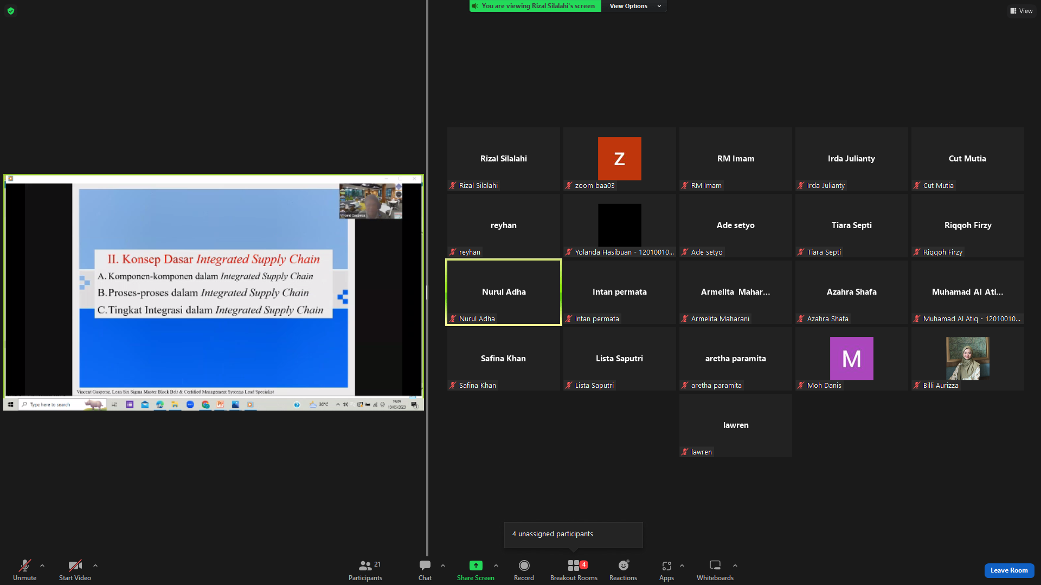Expand audio options arrow next to Unmute
The width and height of the screenshot is (1041, 585).
pos(42,565)
